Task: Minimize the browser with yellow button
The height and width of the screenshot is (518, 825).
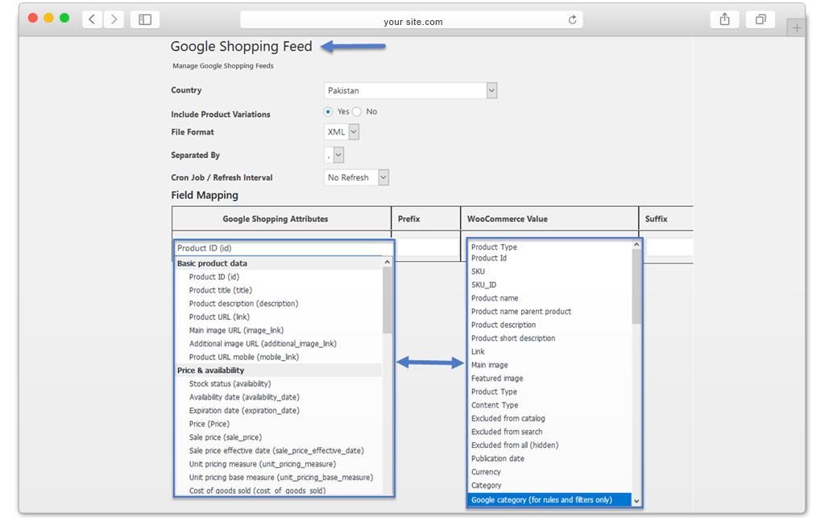Action: (48, 18)
